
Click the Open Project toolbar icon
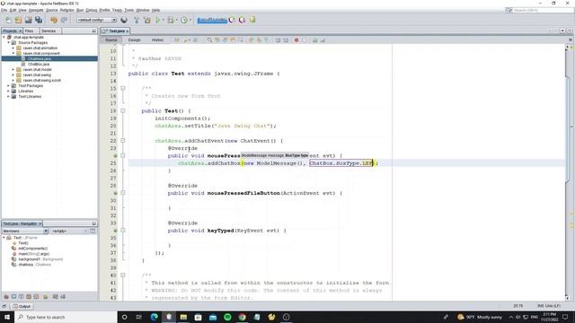tap(28, 20)
